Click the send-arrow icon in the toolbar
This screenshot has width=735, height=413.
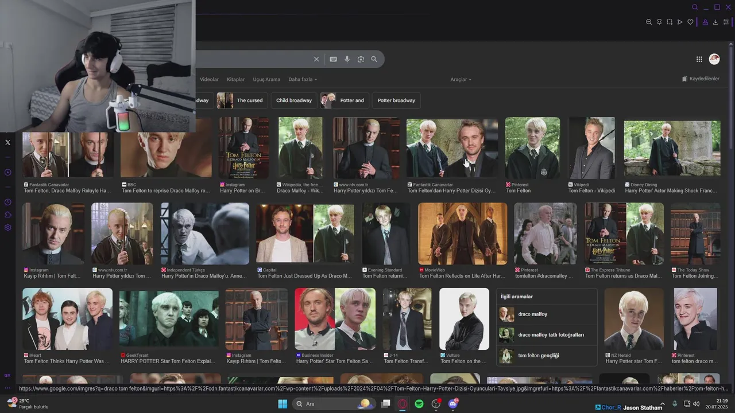[x=680, y=22]
